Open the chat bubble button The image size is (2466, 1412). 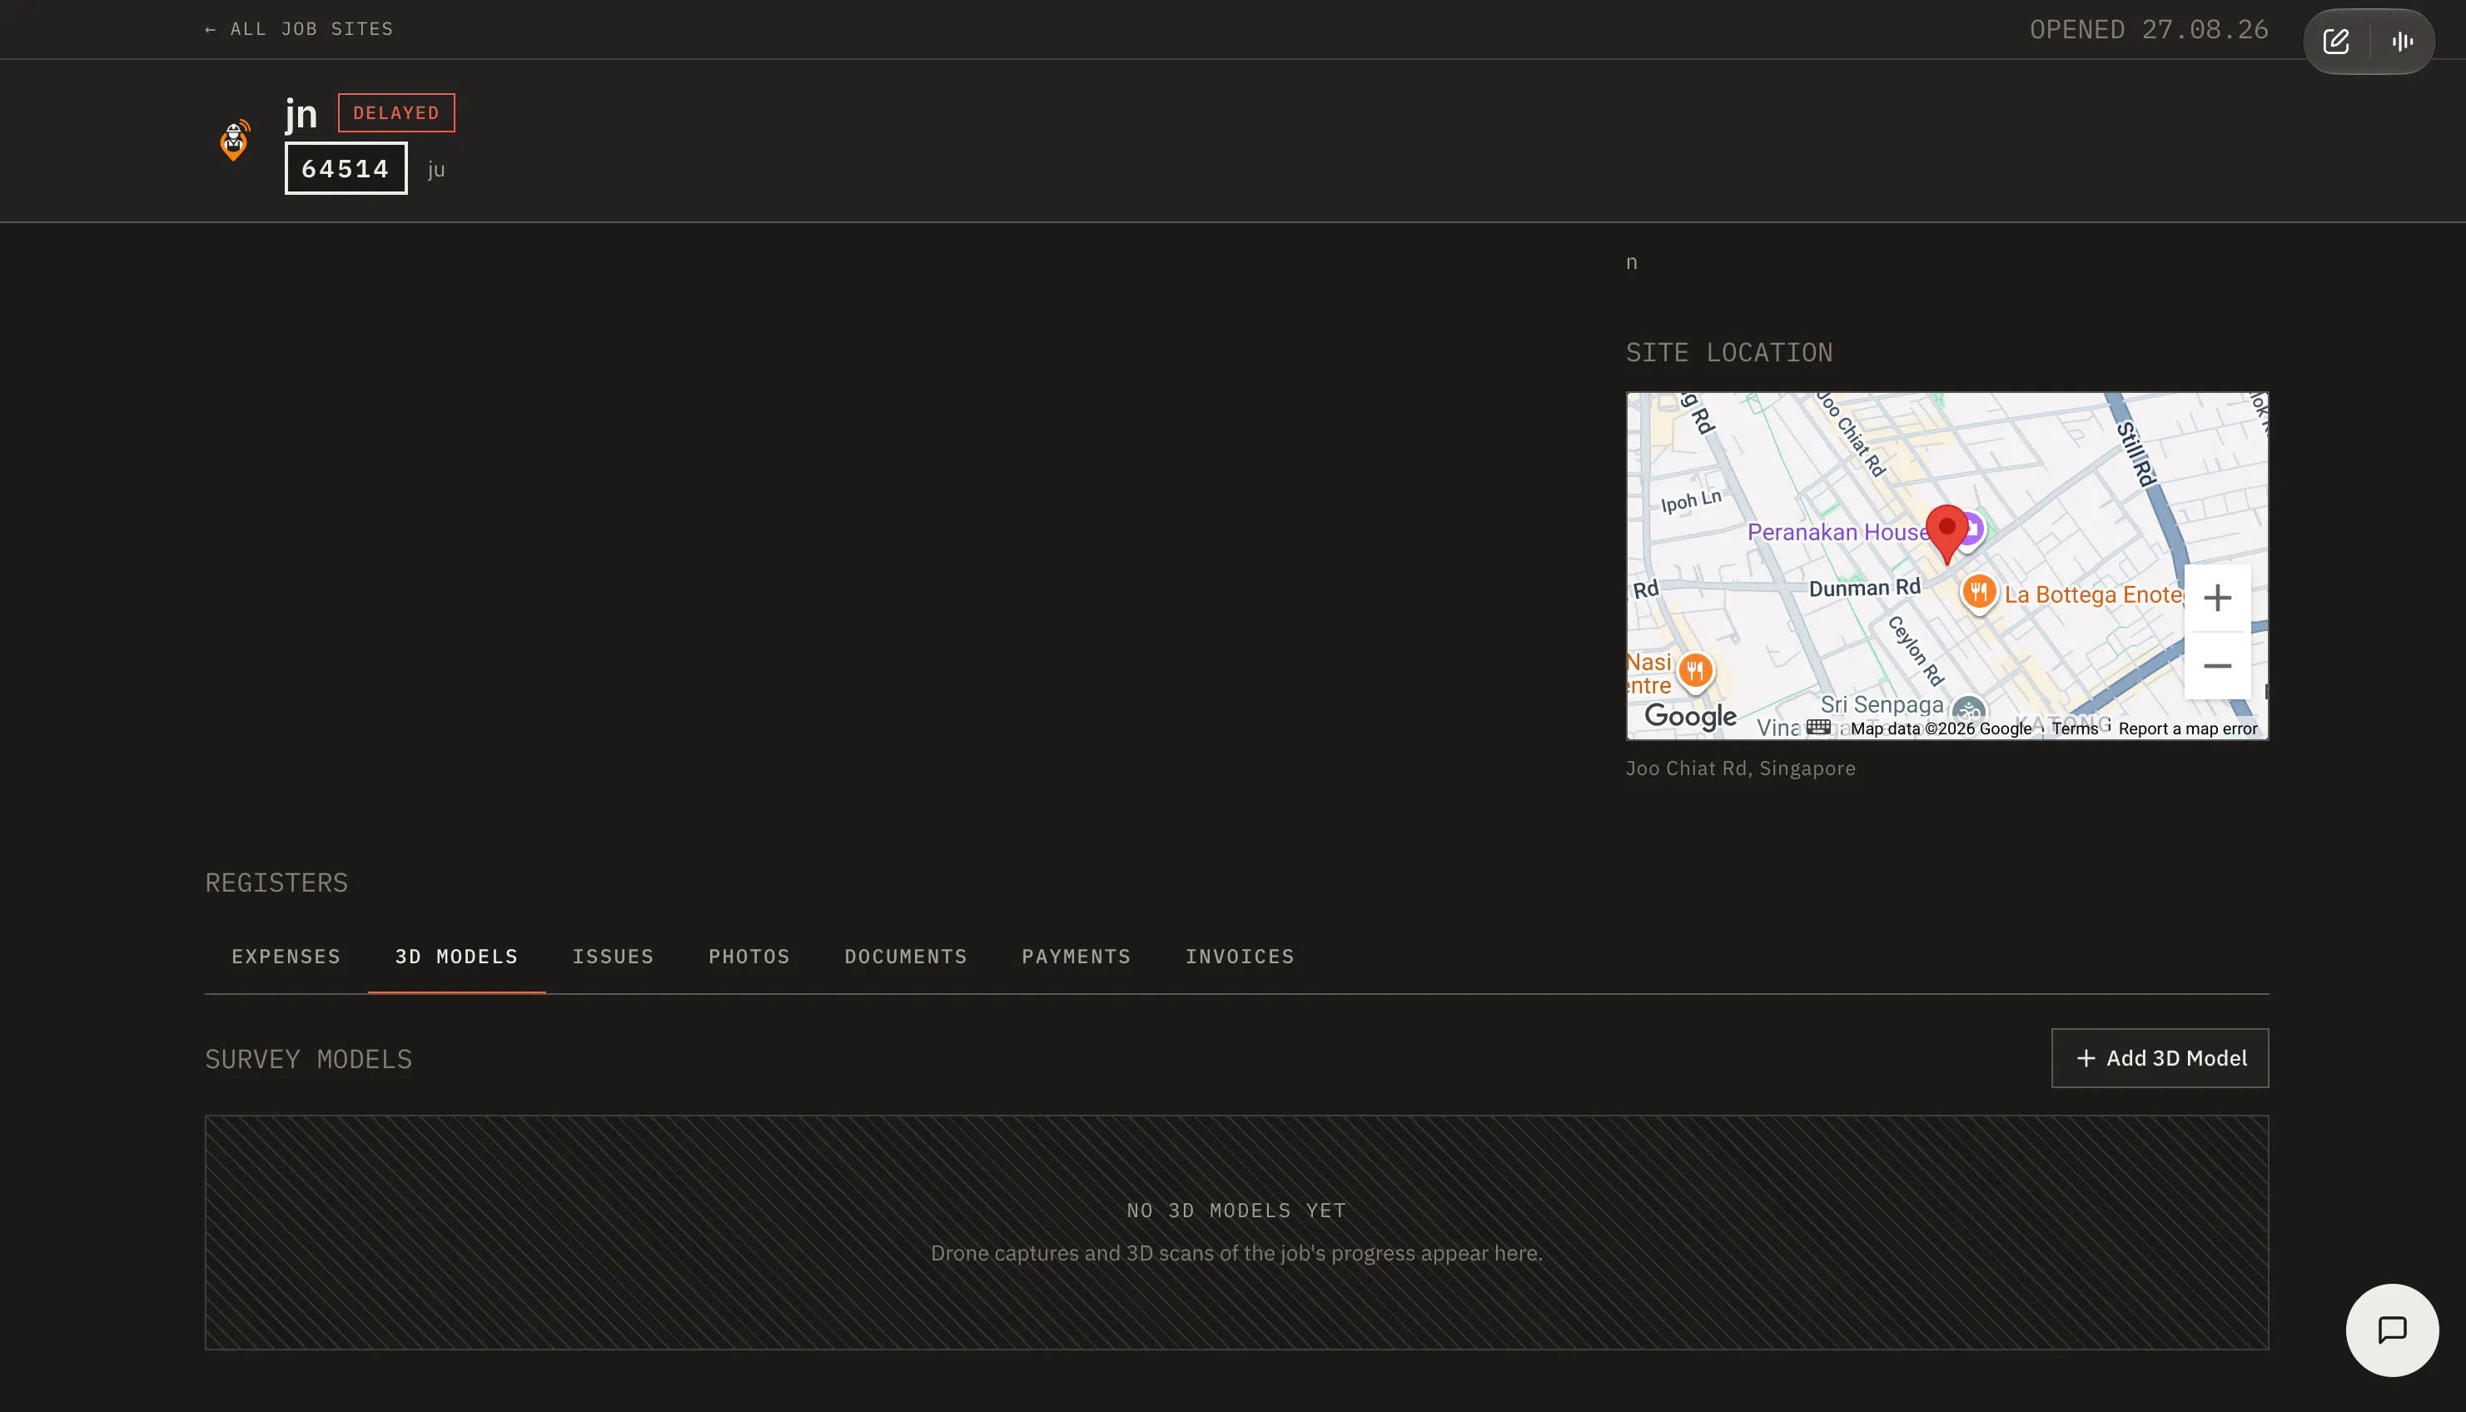(2391, 1330)
